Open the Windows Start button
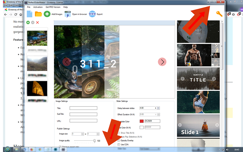This screenshot has width=243, height=152. tap(7, 149)
